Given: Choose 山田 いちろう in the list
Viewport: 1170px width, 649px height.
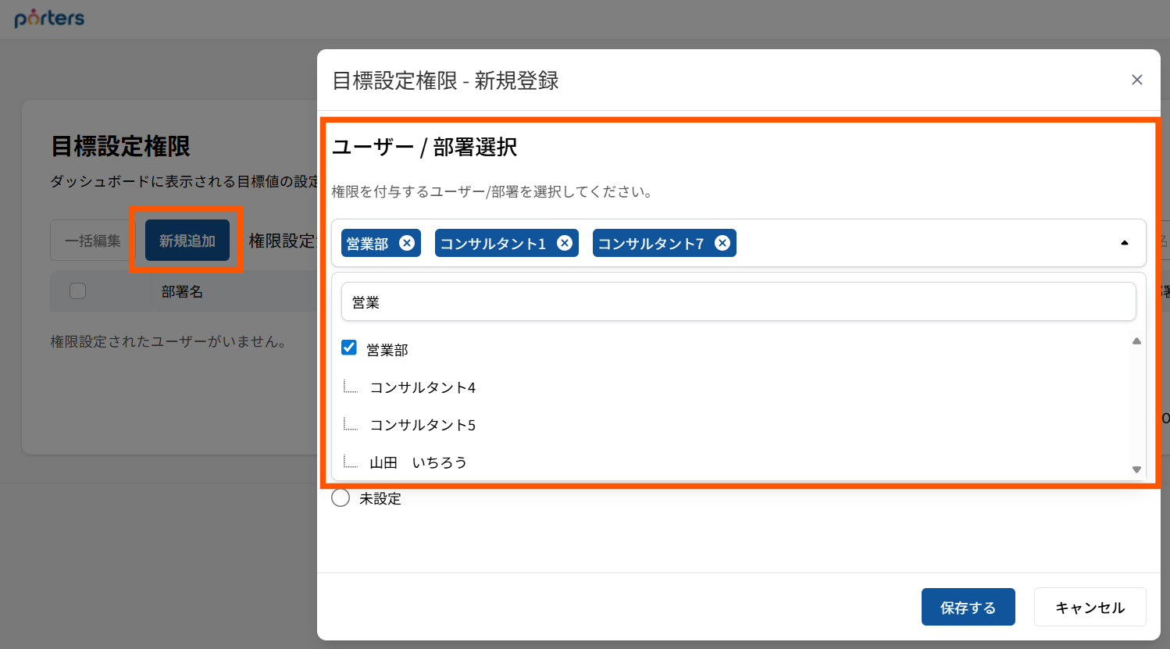Looking at the screenshot, I should coord(418,462).
